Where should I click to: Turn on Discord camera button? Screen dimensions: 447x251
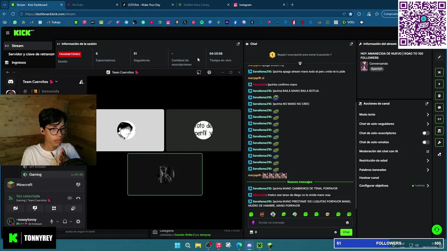pos(16,208)
